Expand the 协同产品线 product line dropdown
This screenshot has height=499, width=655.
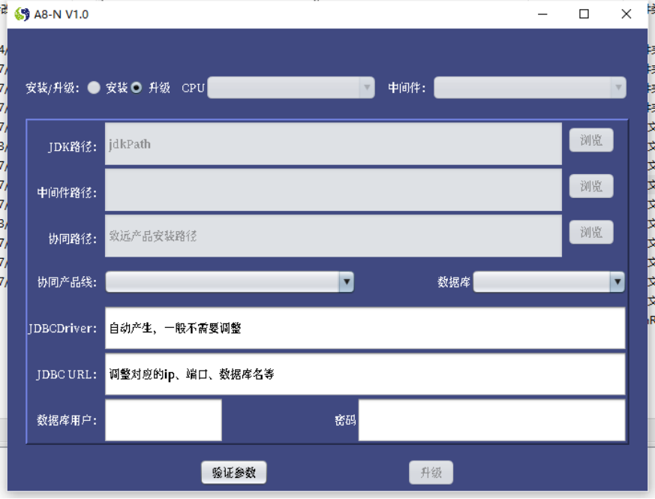(x=346, y=281)
